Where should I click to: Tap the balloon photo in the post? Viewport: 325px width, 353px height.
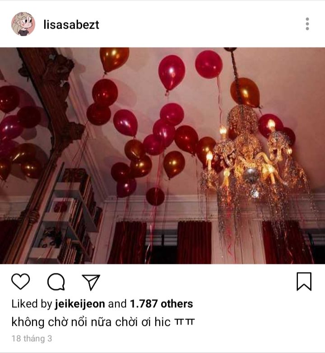(x=162, y=155)
